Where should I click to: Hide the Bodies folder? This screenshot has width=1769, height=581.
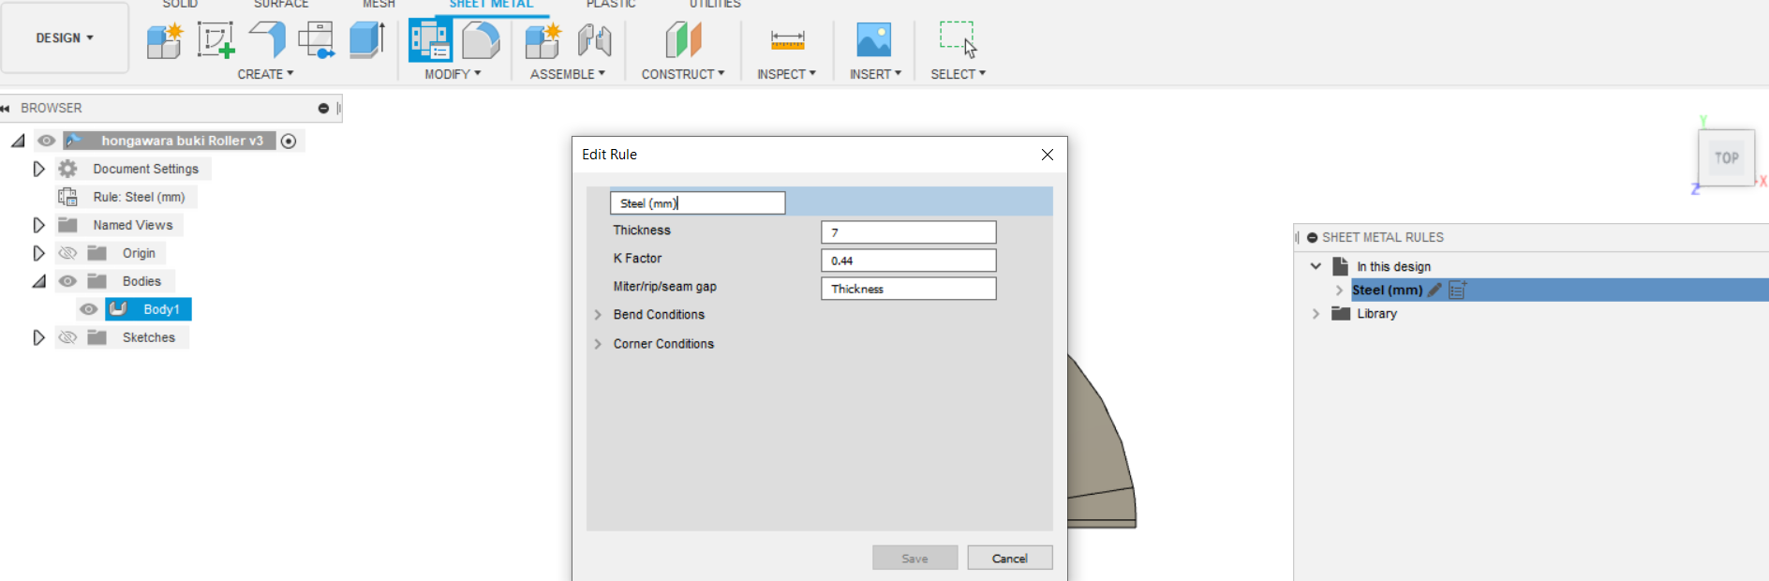click(67, 281)
